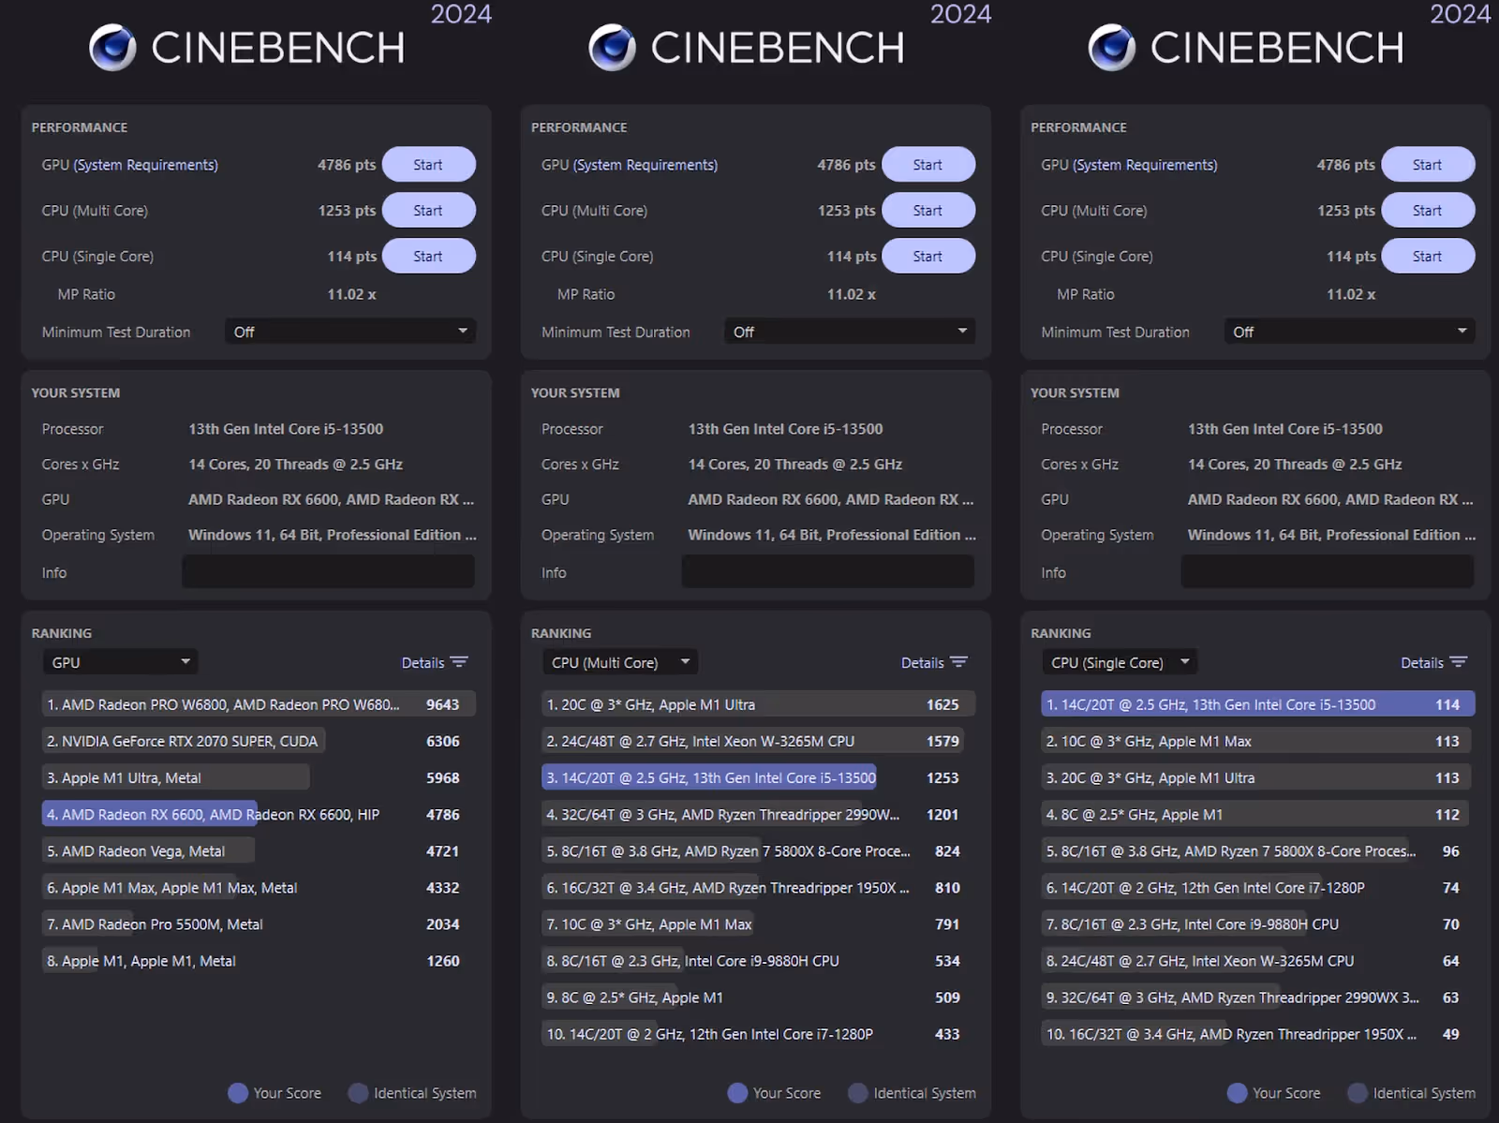Open Minimum Test Duration dropdown in right panel
This screenshot has width=1499, height=1123.
[1350, 332]
